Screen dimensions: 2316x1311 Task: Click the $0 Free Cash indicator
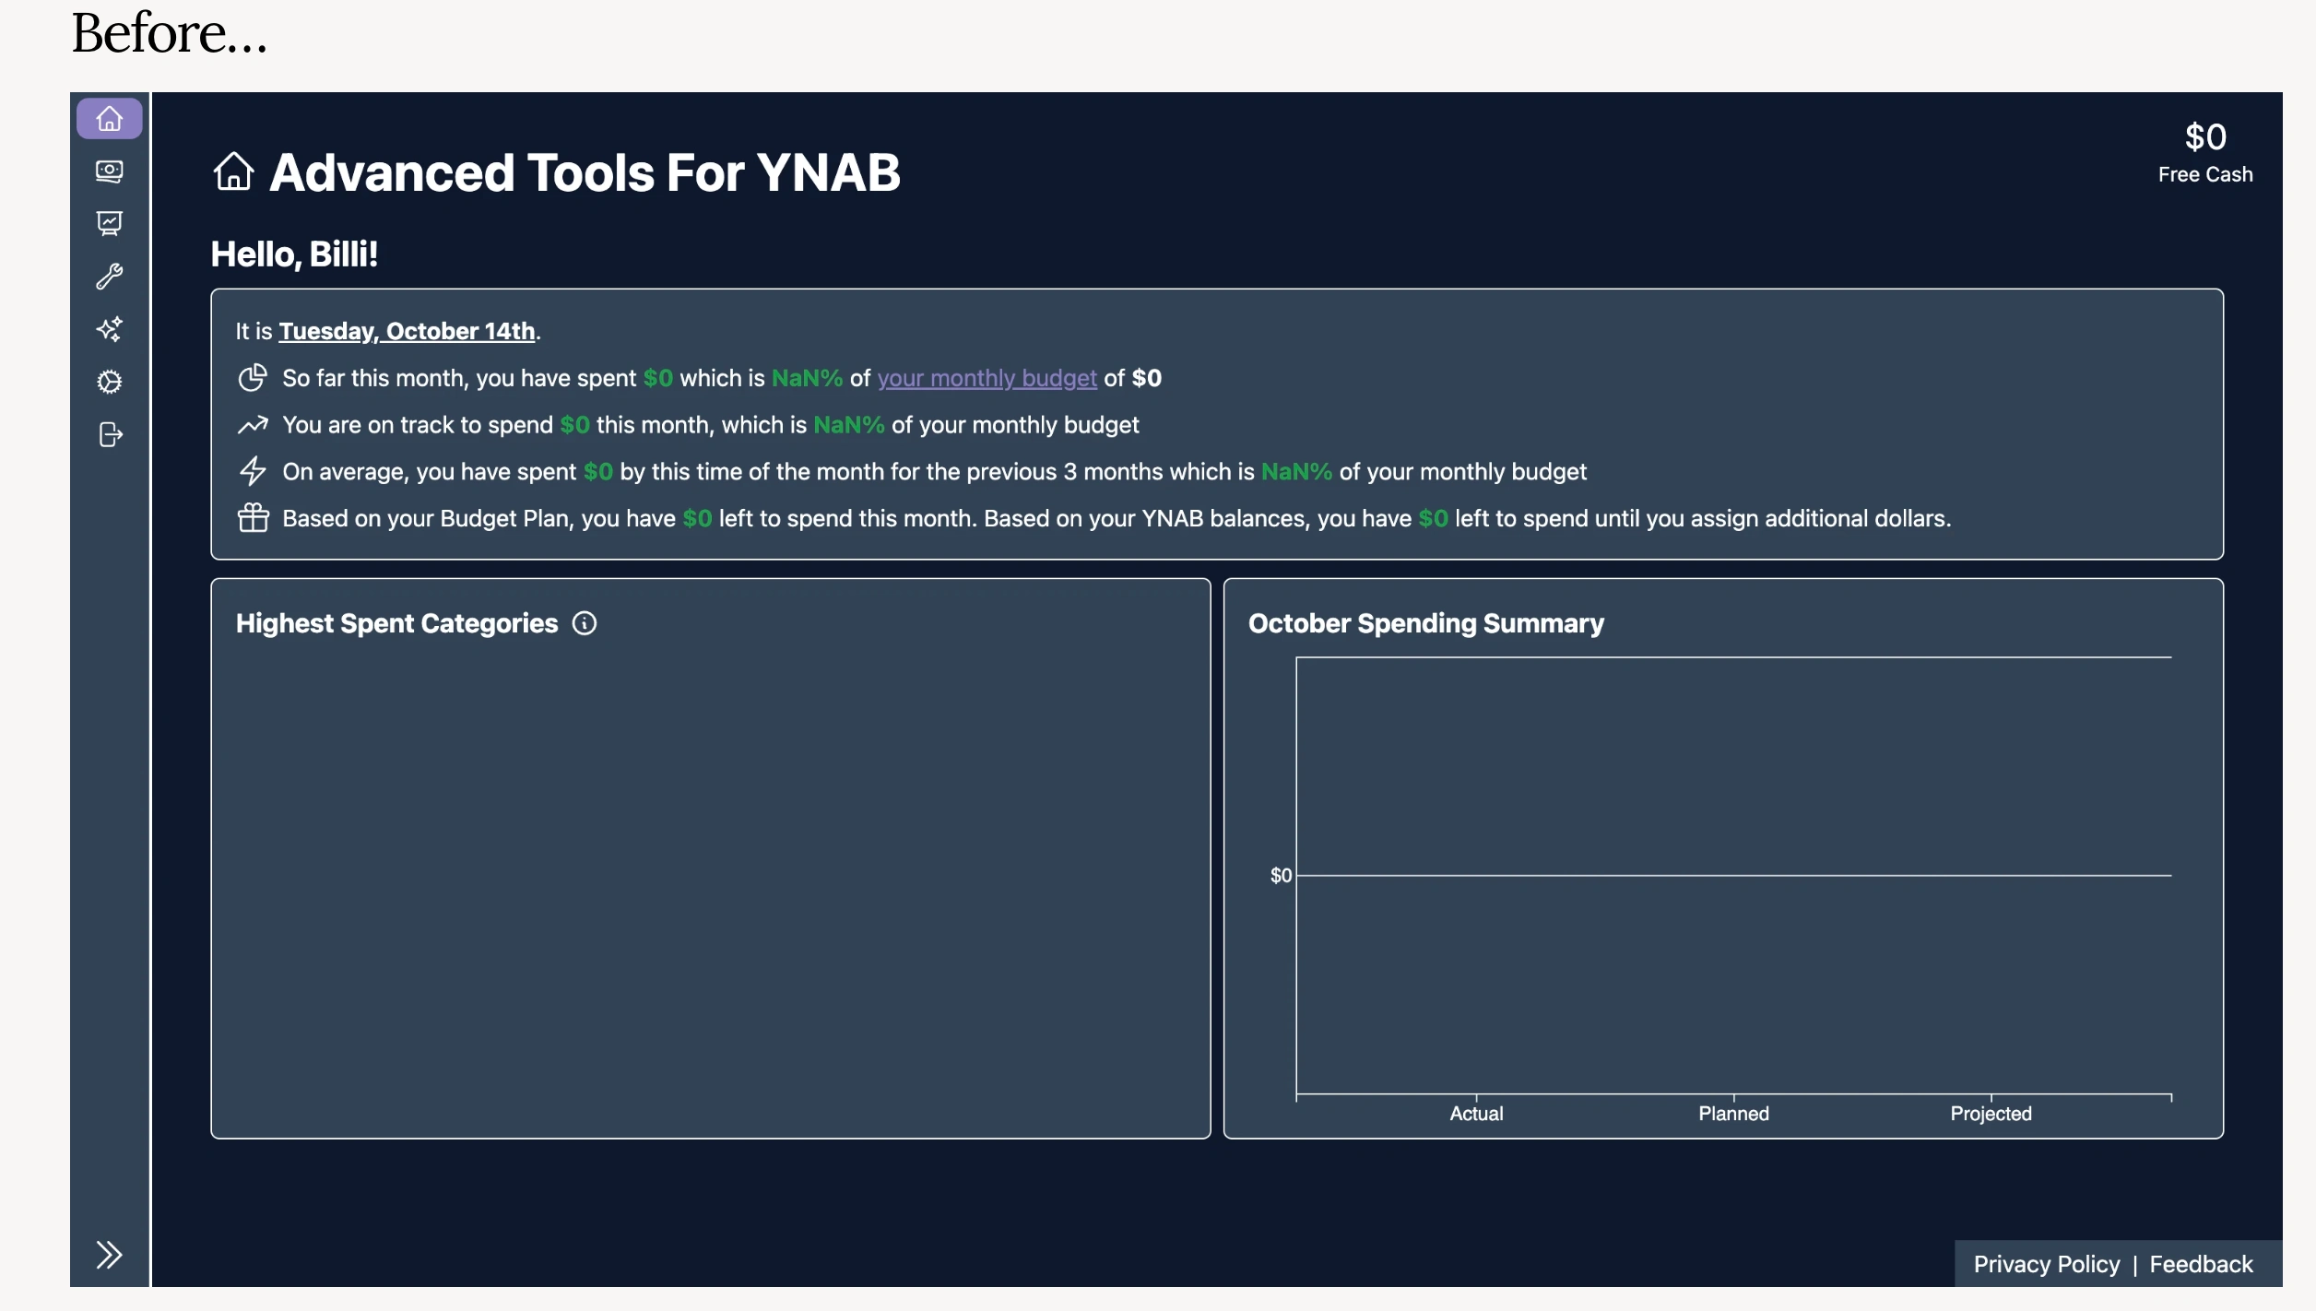pos(2204,153)
